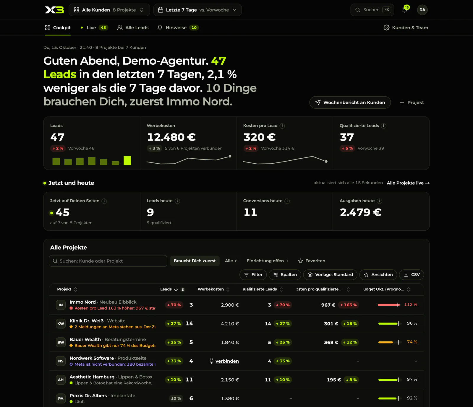473x407 pixels.
Task: Open Kunden & Team settings
Action: pos(406,27)
